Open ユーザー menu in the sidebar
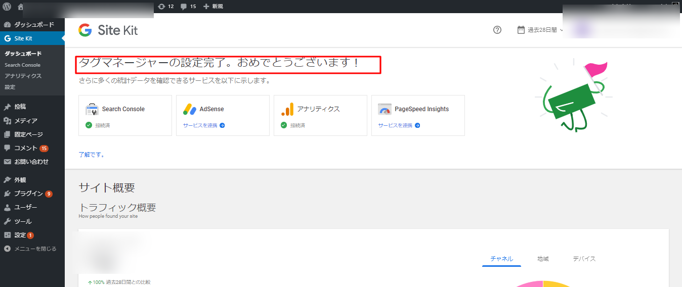The image size is (682, 287). (x=32, y=207)
